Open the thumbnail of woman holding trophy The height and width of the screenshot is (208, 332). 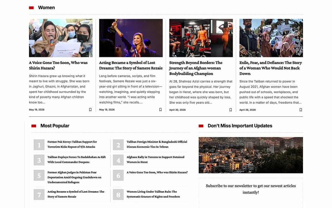tap(131, 38)
